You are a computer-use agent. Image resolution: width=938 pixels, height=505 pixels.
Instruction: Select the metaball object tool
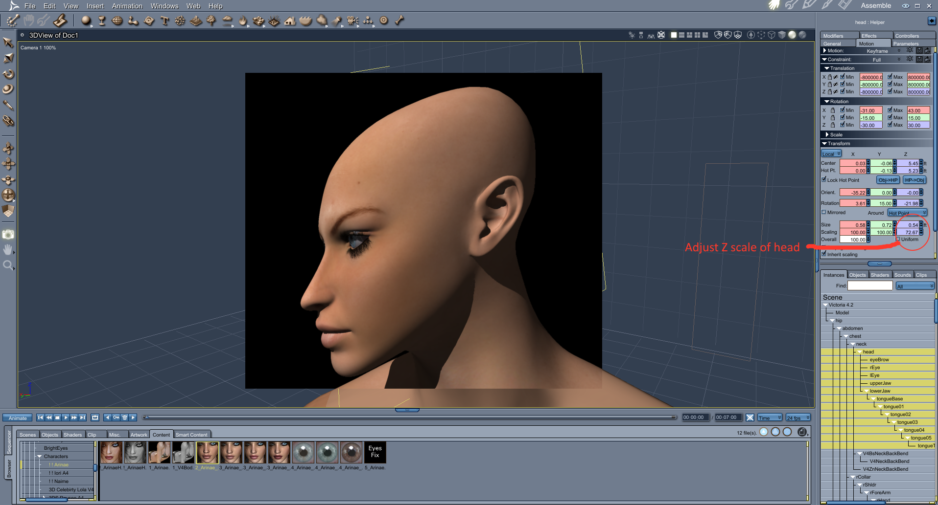pos(133,21)
